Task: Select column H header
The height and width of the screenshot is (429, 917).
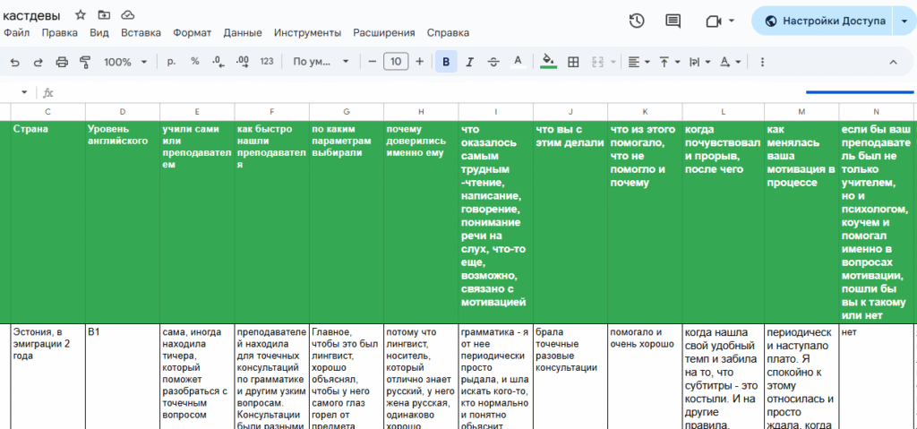Action: pyautogui.click(x=421, y=112)
